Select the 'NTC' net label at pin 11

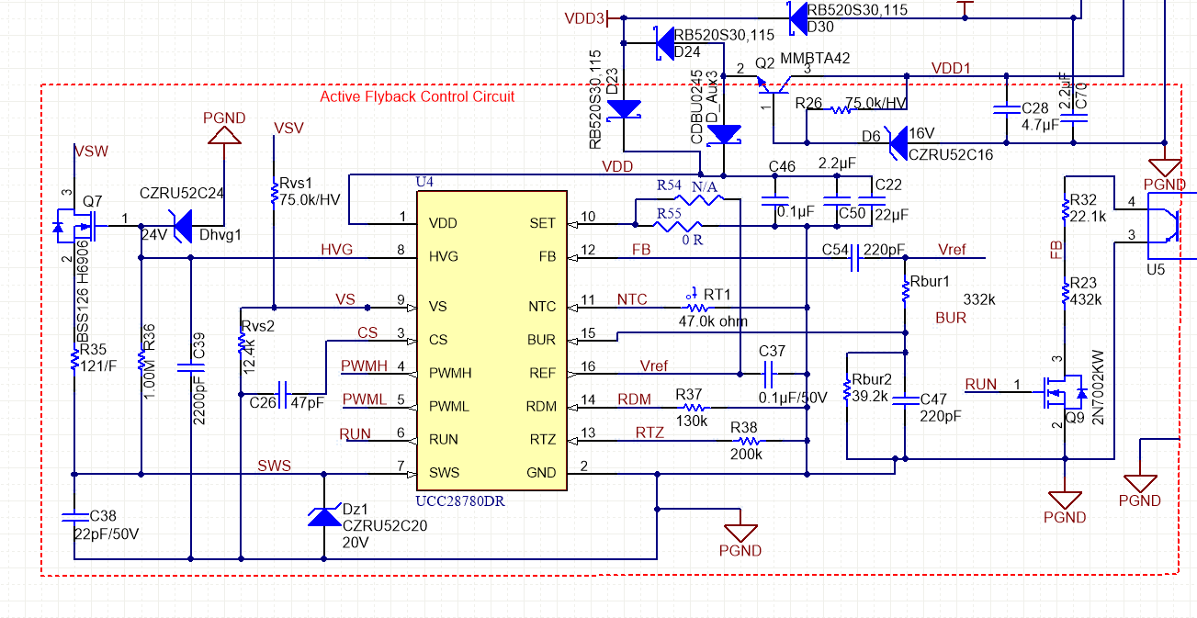click(632, 299)
